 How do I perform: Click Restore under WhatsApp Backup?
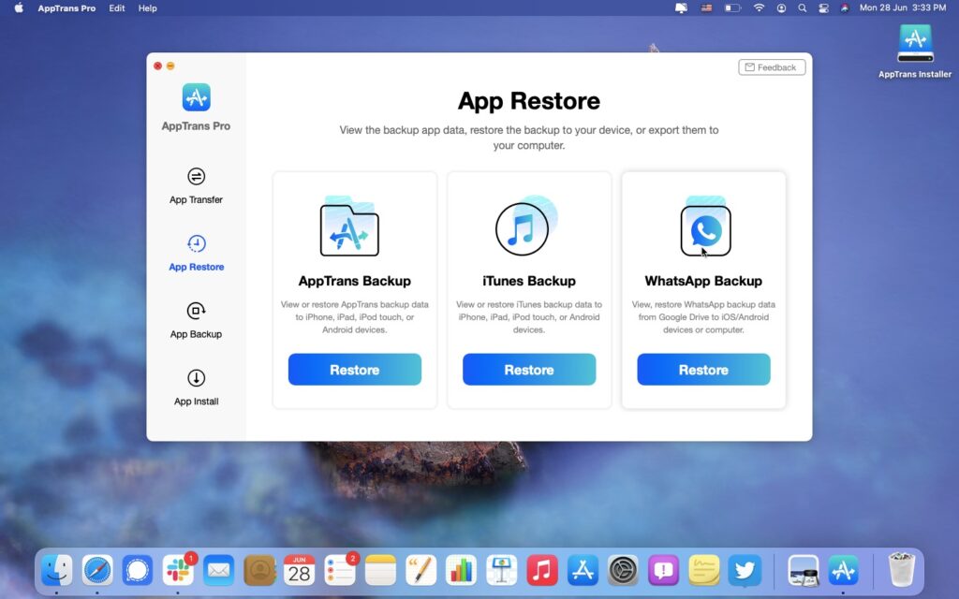click(x=703, y=369)
